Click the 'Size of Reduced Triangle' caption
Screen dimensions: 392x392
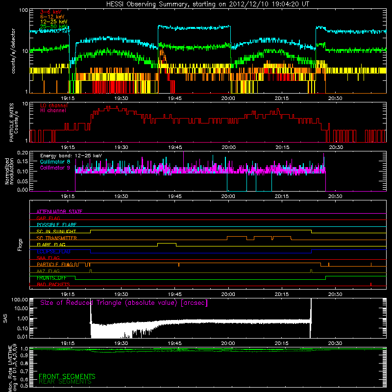click(124, 303)
